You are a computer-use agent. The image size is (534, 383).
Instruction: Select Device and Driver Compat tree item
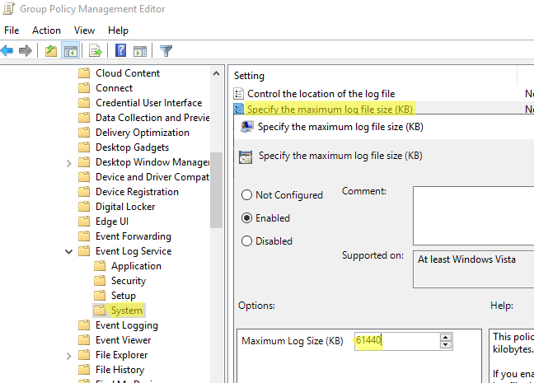point(152,177)
